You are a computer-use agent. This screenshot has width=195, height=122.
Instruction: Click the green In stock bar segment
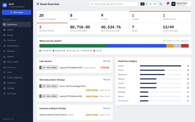click(x=73, y=46)
